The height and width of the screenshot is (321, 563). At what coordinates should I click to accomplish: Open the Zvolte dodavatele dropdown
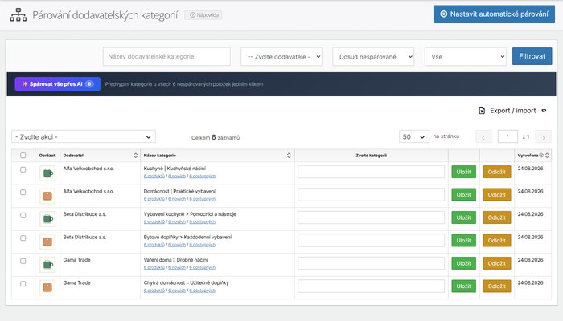pyautogui.click(x=281, y=57)
